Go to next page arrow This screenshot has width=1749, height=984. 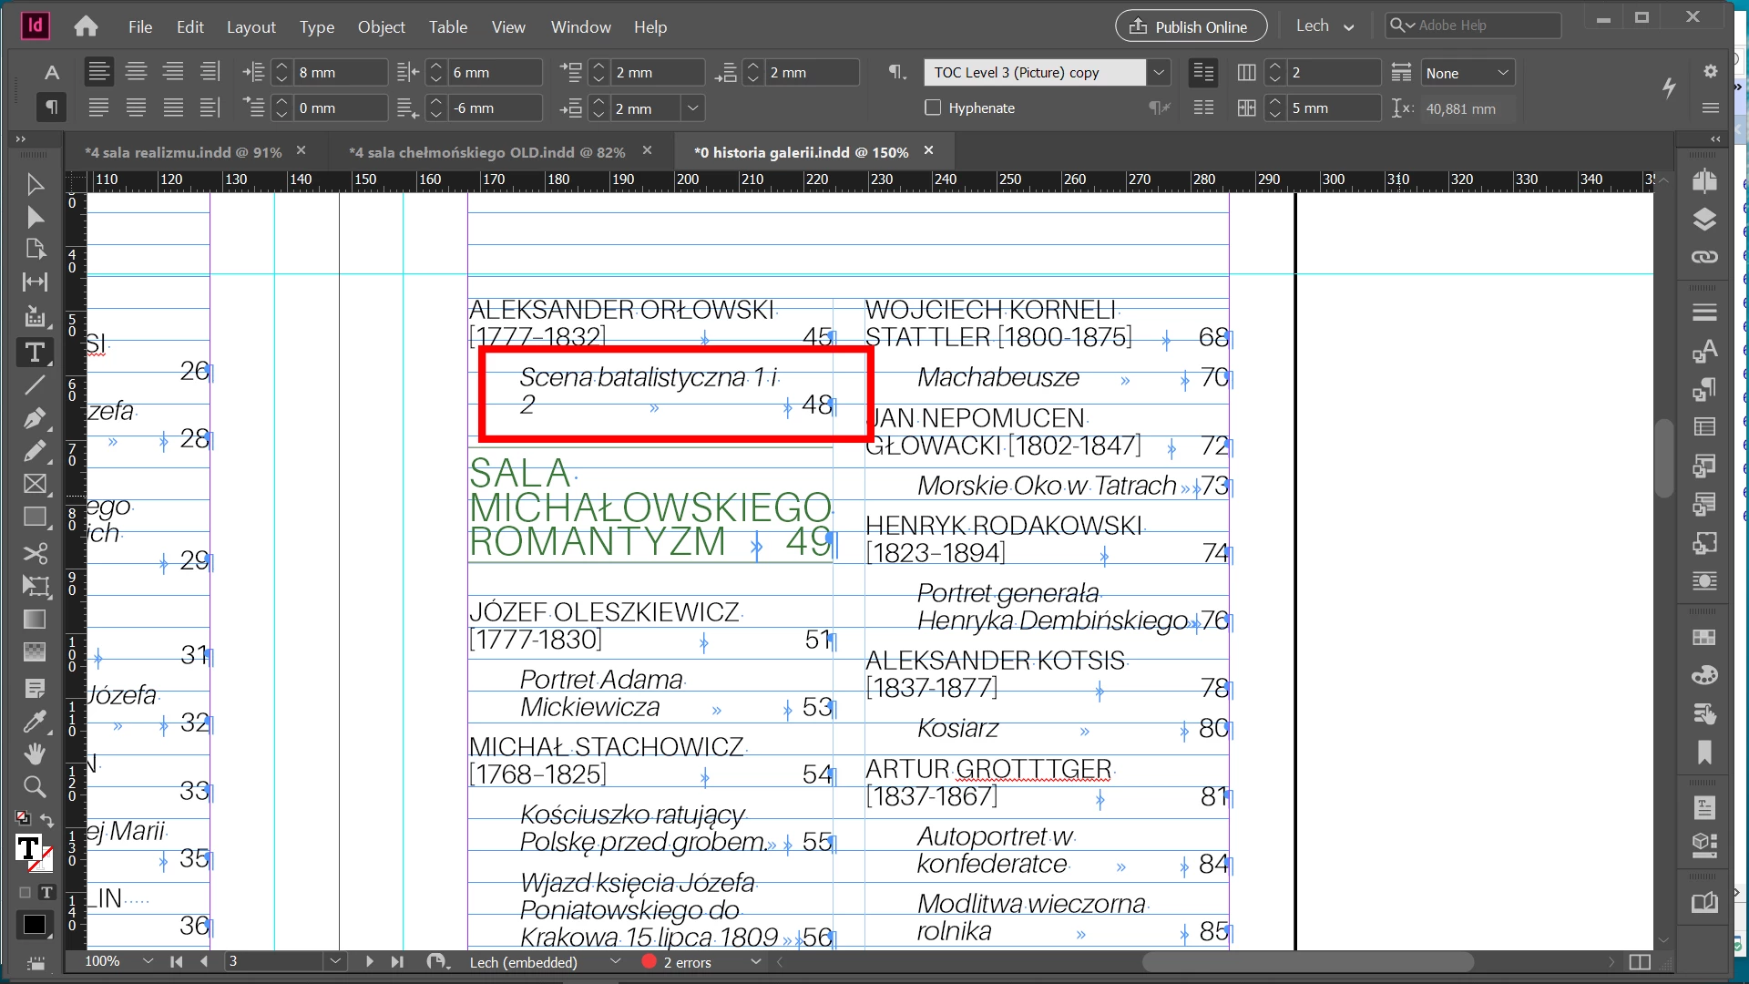369,961
